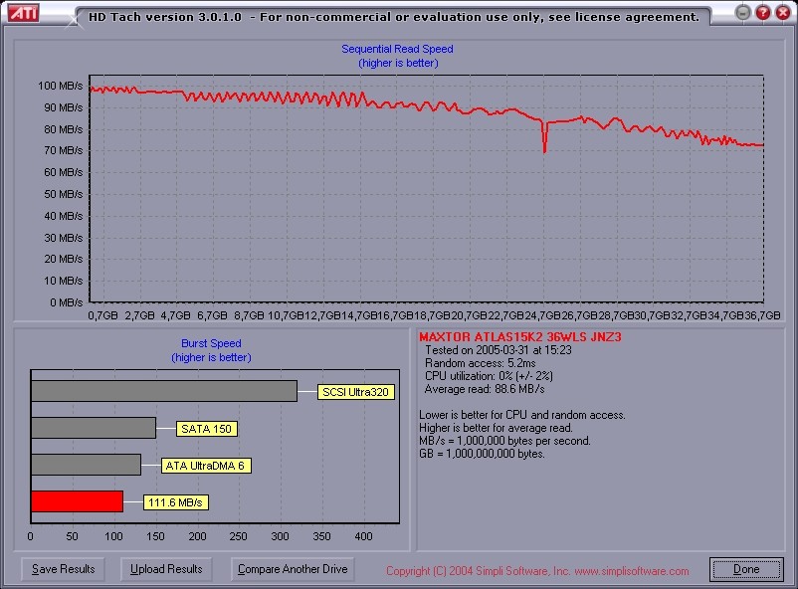This screenshot has height=589, width=798.
Task: Close the HD Tach window
Action: coord(783,13)
